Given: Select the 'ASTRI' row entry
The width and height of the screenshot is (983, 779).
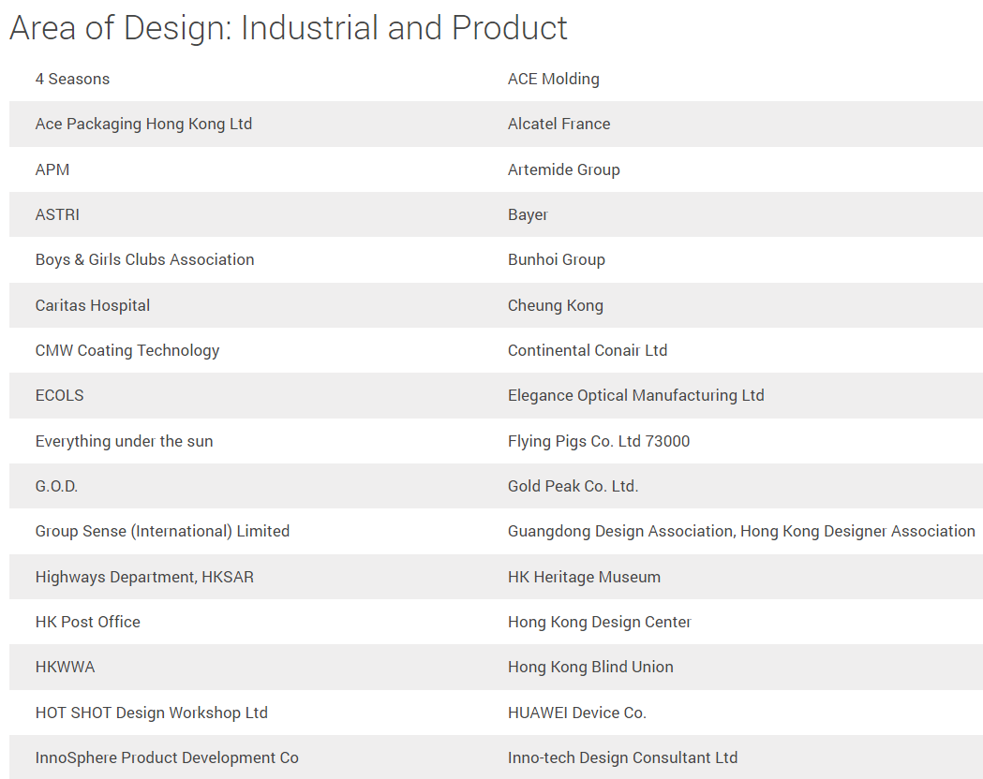Looking at the screenshot, I should coord(57,214).
